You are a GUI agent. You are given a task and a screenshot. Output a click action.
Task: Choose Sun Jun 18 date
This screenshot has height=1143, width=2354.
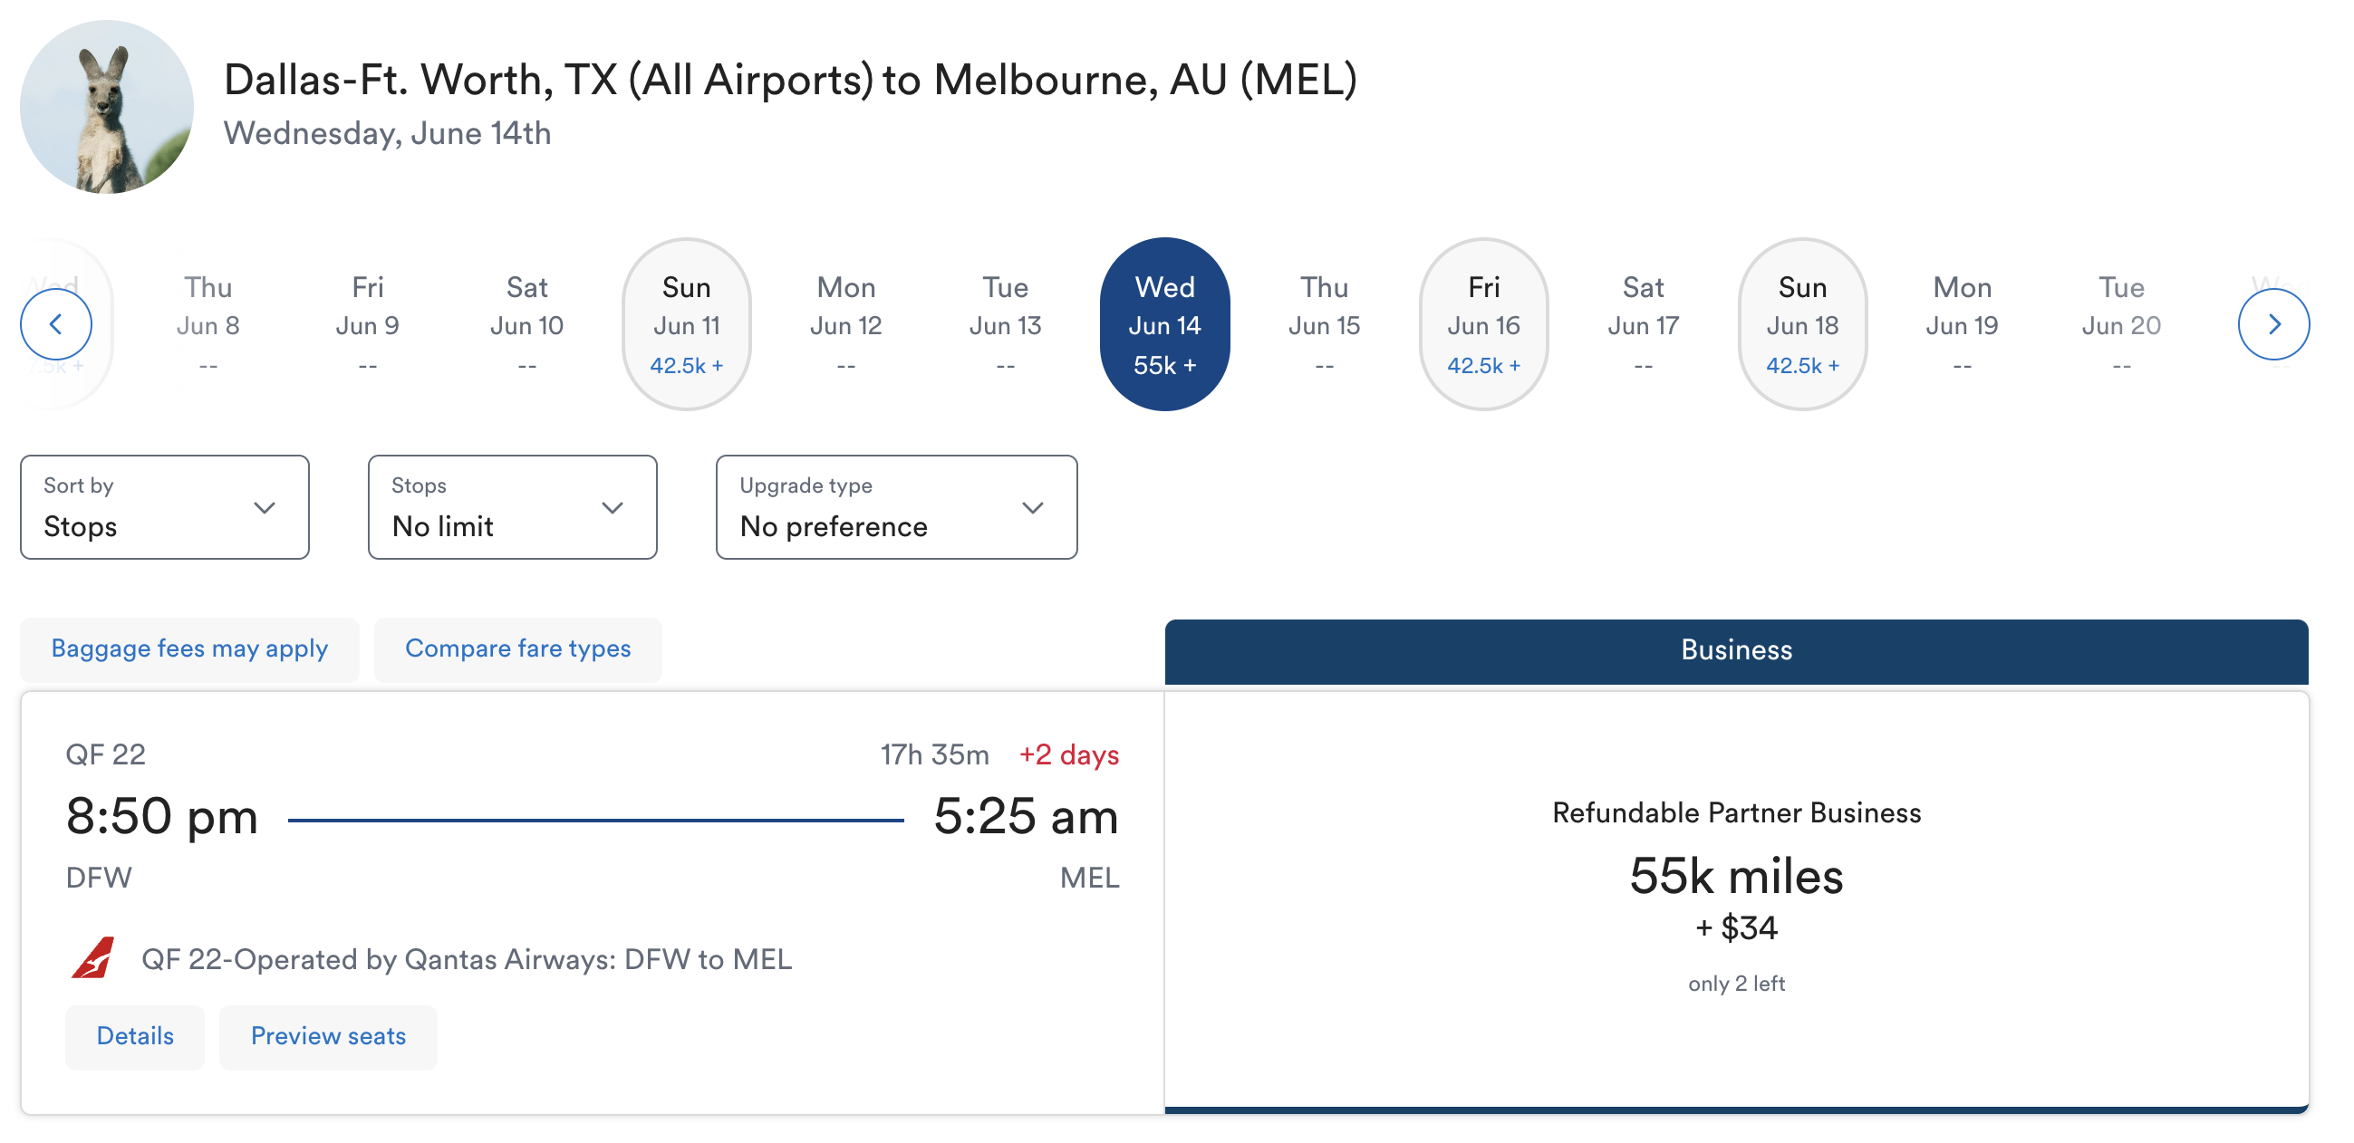[1802, 324]
